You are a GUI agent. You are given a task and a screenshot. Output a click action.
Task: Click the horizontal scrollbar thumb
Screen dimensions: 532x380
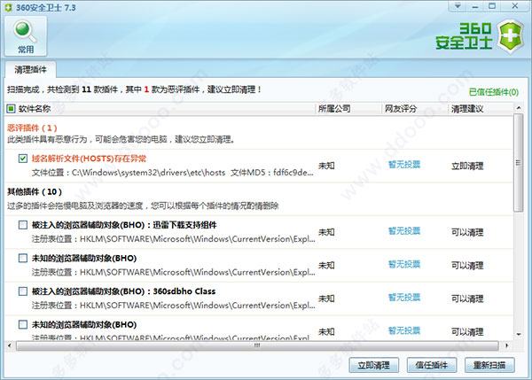257,345
